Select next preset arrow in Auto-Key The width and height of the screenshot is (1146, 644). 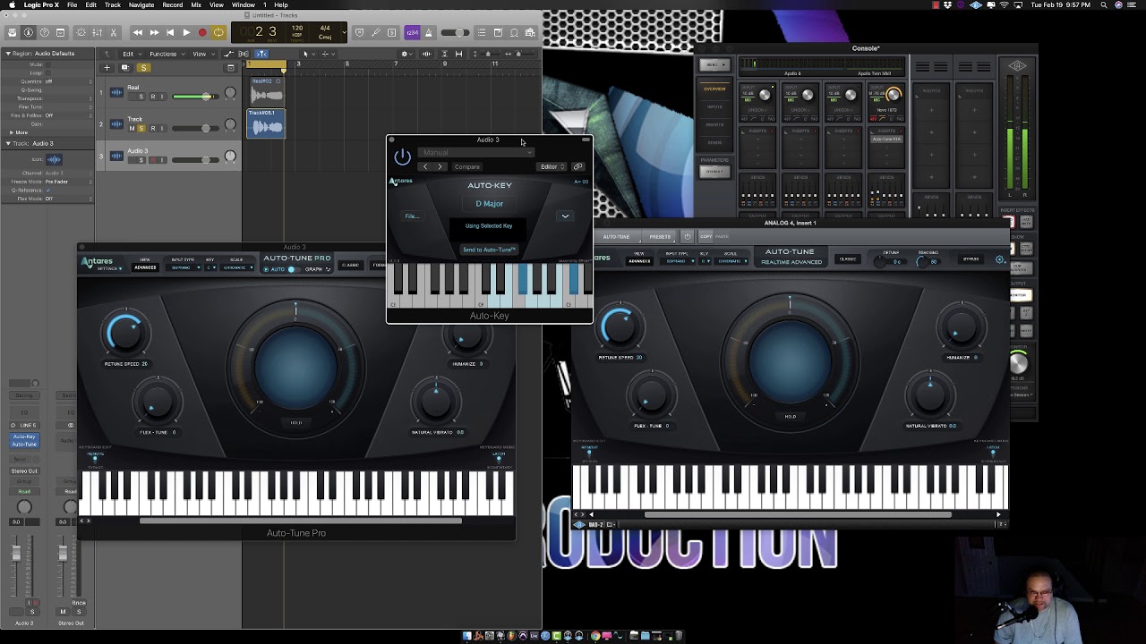pyautogui.click(x=440, y=166)
